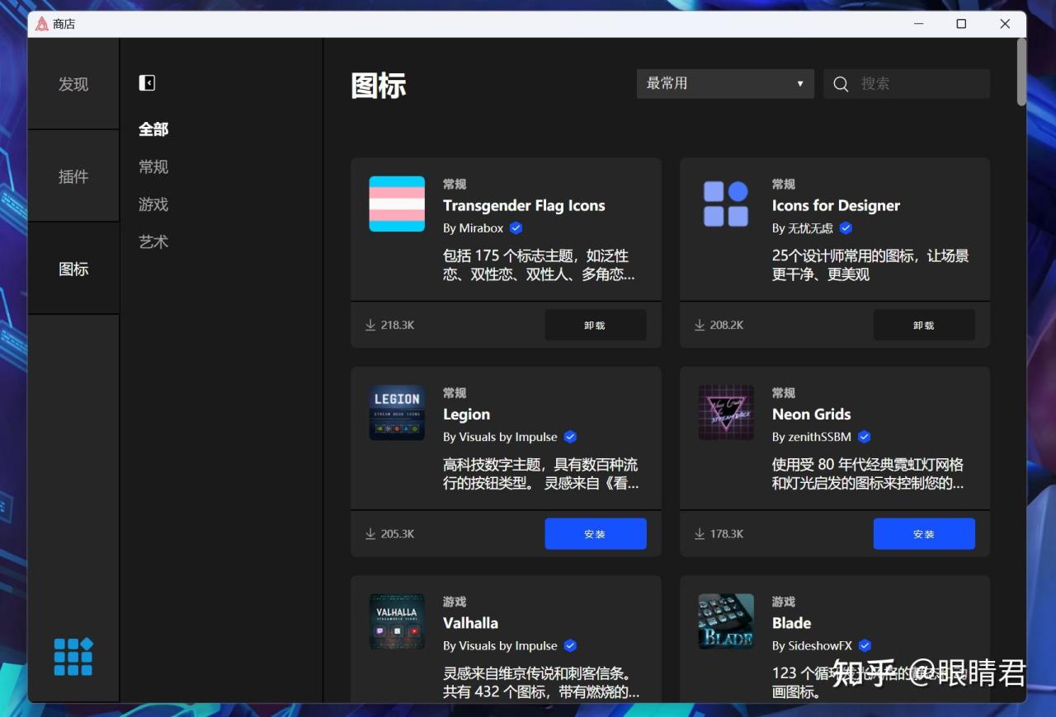Click the Valhalla description text
Image resolution: width=1056 pixels, height=717 pixels.
[x=541, y=682]
